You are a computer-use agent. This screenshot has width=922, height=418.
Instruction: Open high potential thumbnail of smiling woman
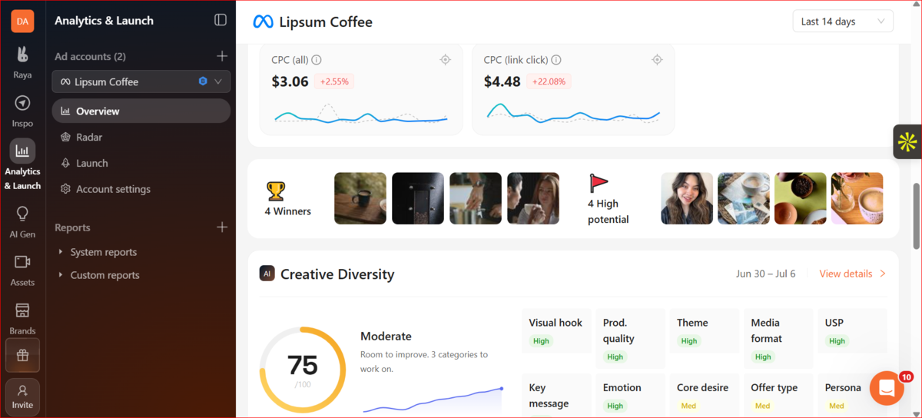coord(687,198)
